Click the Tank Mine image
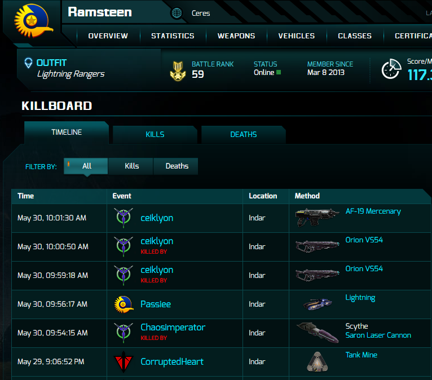This screenshot has width=432, height=380. coord(317,361)
